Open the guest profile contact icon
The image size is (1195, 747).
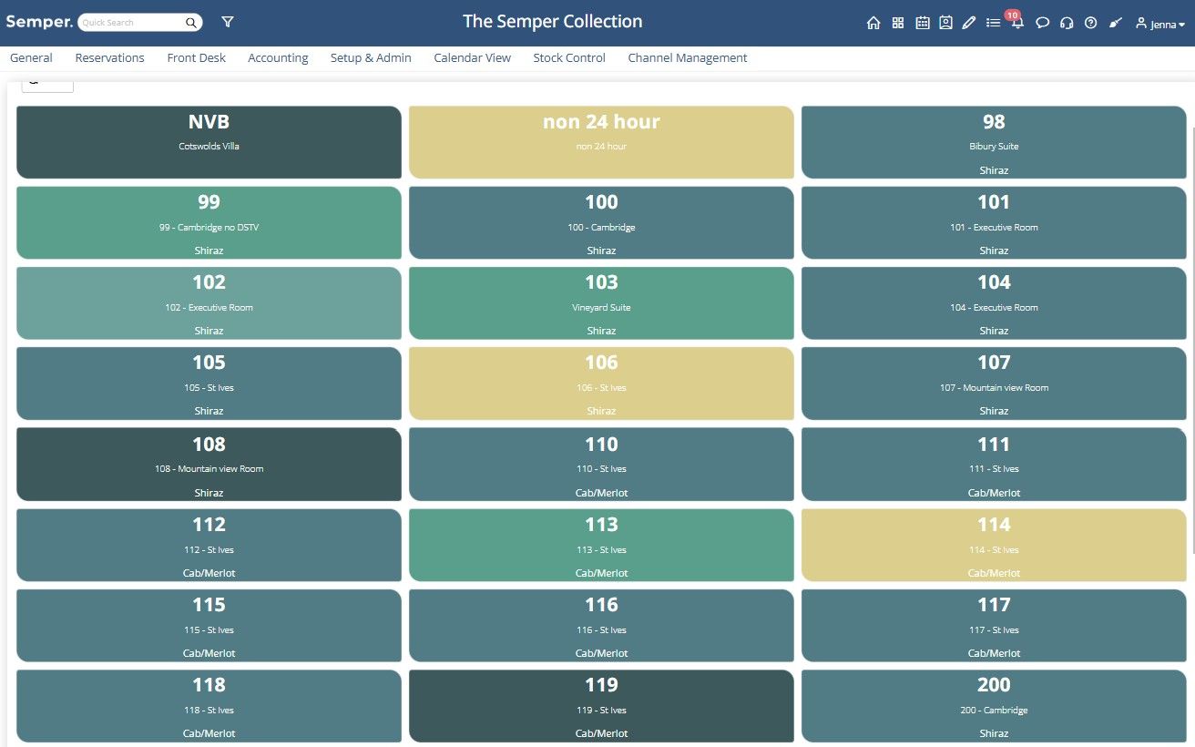945,23
